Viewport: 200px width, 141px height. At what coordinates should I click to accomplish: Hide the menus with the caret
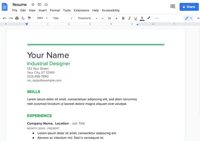[x=198, y=18]
